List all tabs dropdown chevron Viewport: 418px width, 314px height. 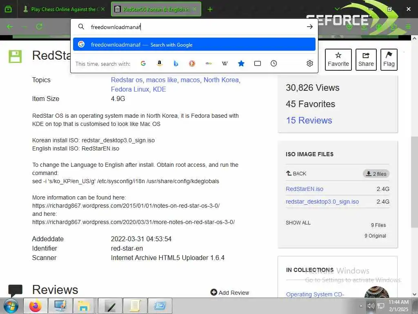click(337, 9)
